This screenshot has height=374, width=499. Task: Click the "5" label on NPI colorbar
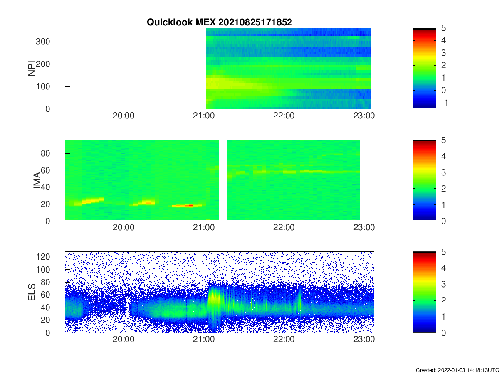[443, 28]
